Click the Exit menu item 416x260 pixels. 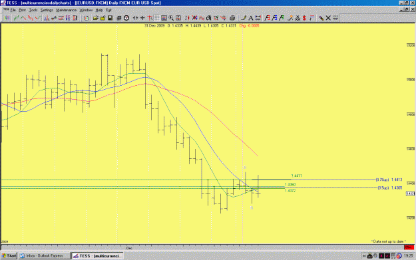click(108, 10)
